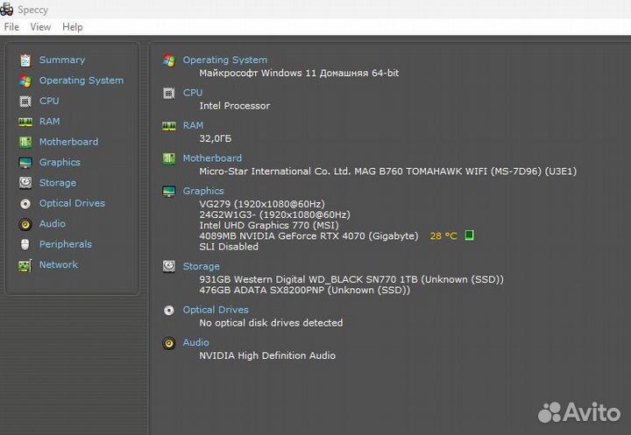Click the Audio speaker icon in sidebar
Viewport: 631px width, 435px height.
[x=25, y=224]
